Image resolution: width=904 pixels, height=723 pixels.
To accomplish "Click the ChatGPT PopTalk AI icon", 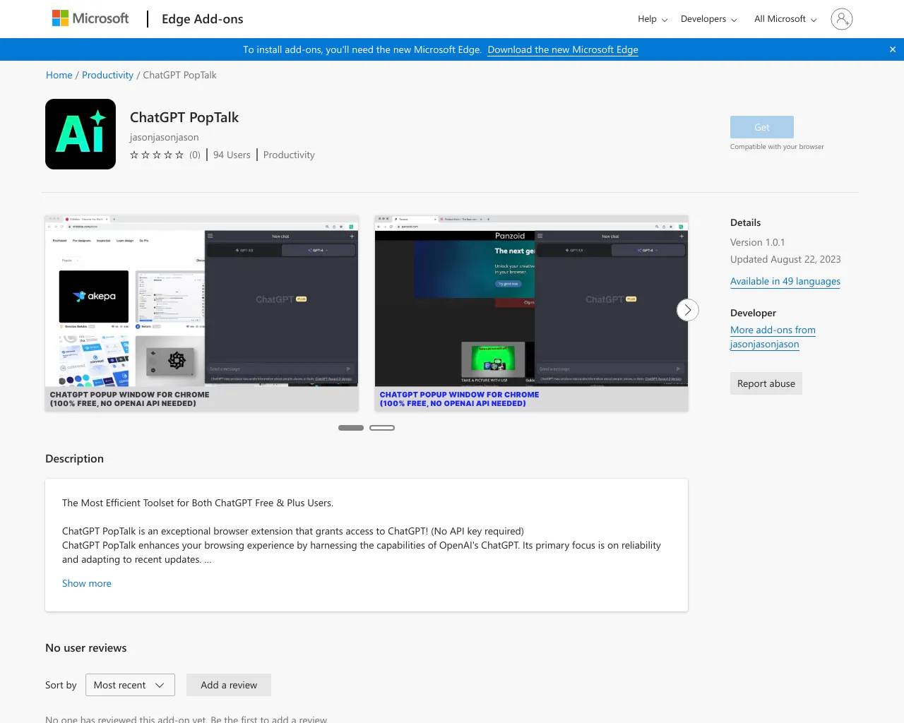I will click(x=81, y=134).
